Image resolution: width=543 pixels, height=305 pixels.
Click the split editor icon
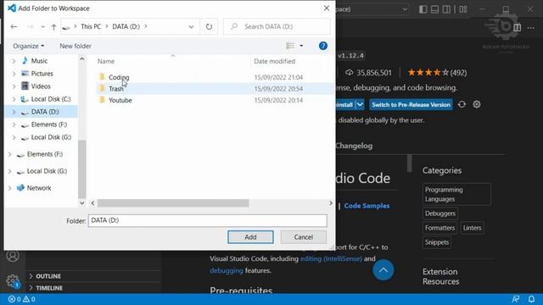click(517, 28)
